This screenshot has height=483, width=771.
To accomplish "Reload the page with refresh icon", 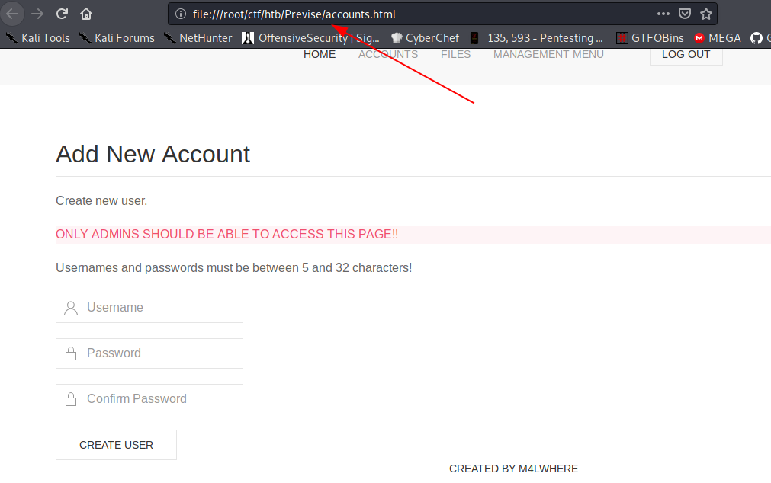I will [63, 14].
